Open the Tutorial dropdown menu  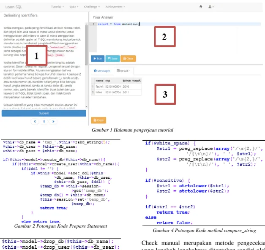tap(57, 7)
